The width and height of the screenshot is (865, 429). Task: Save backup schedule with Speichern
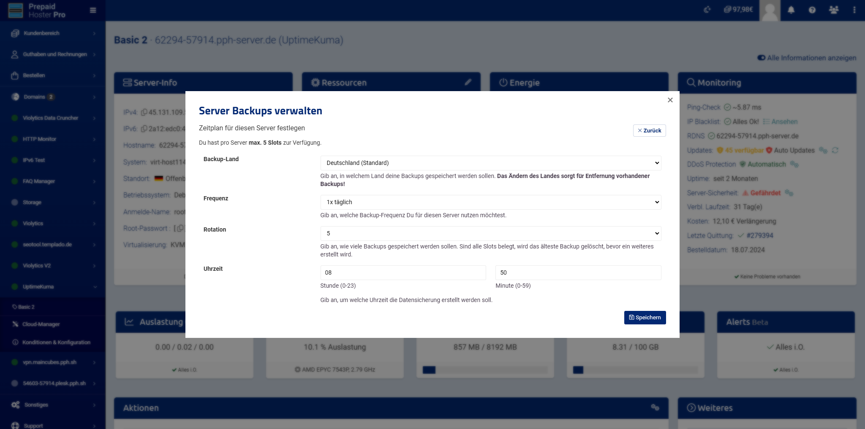645,318
